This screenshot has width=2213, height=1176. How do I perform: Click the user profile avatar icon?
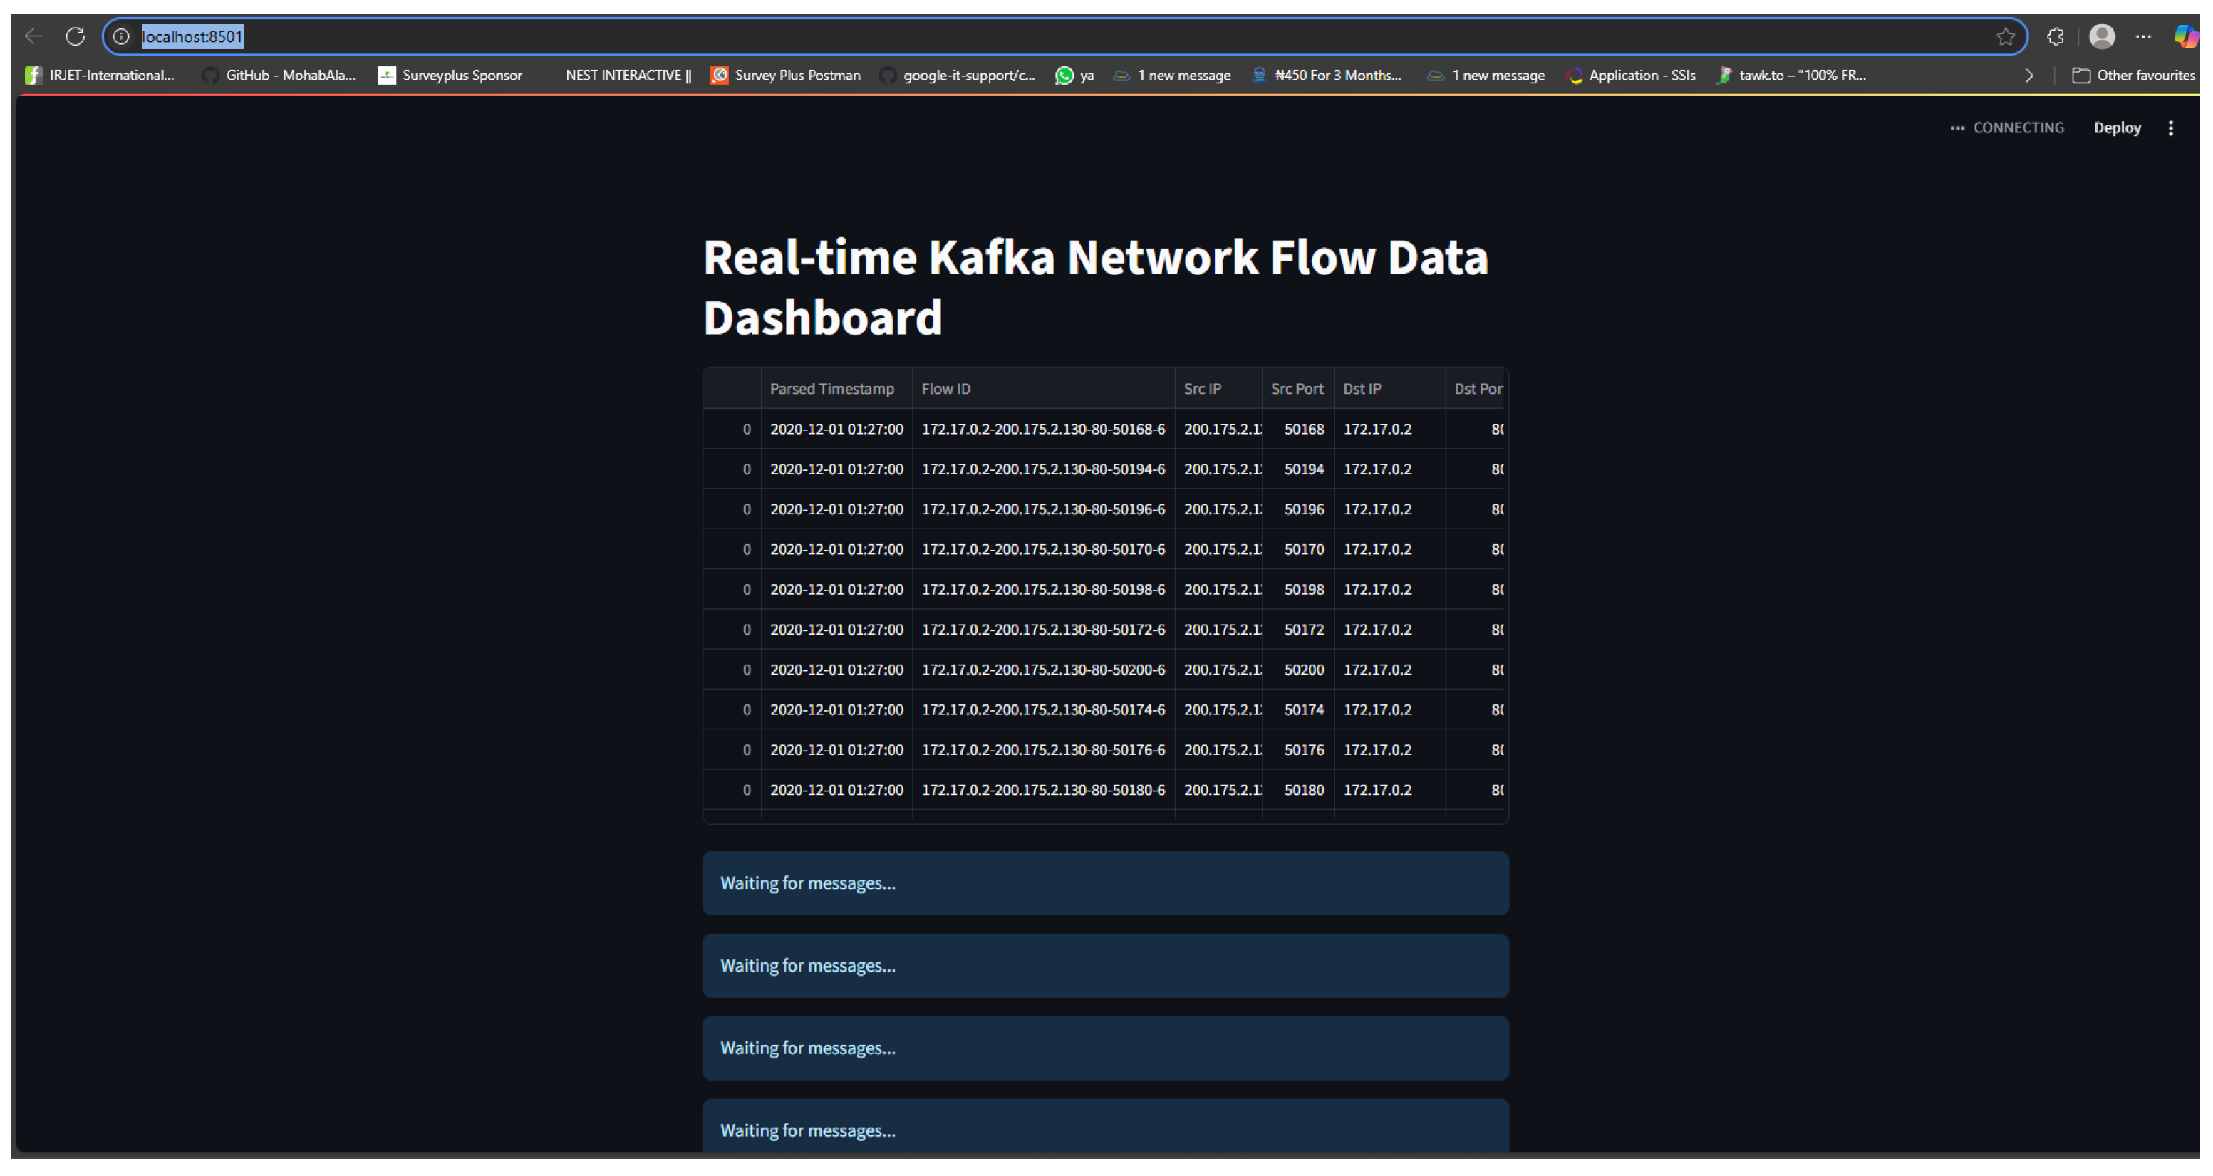2101,36
